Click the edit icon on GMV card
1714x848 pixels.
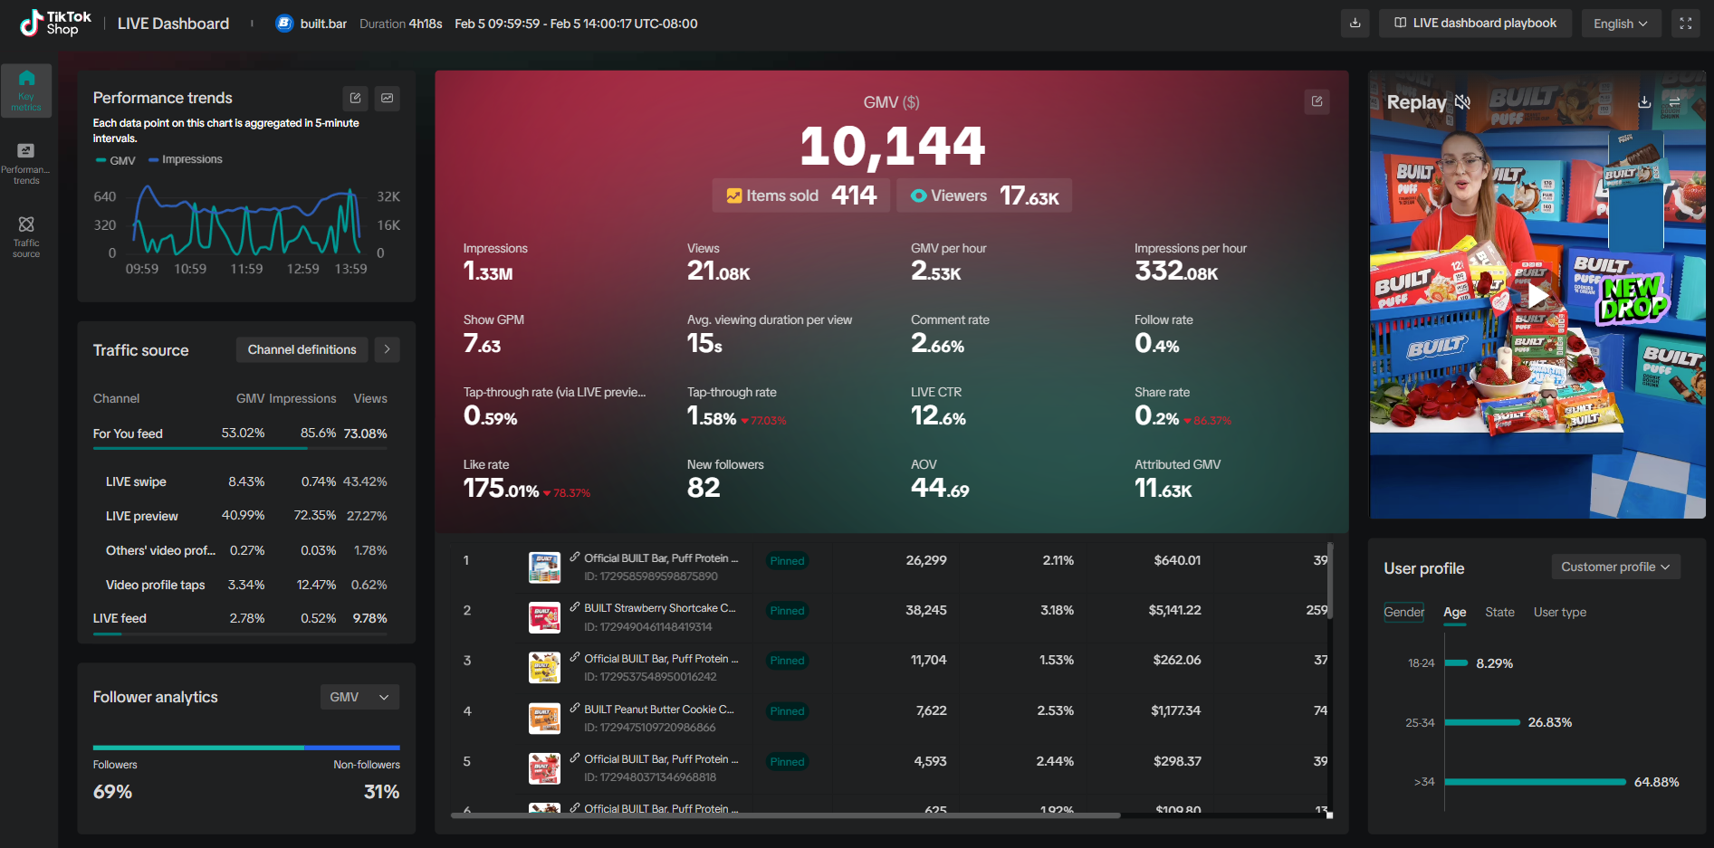(x=1317, y=101)
